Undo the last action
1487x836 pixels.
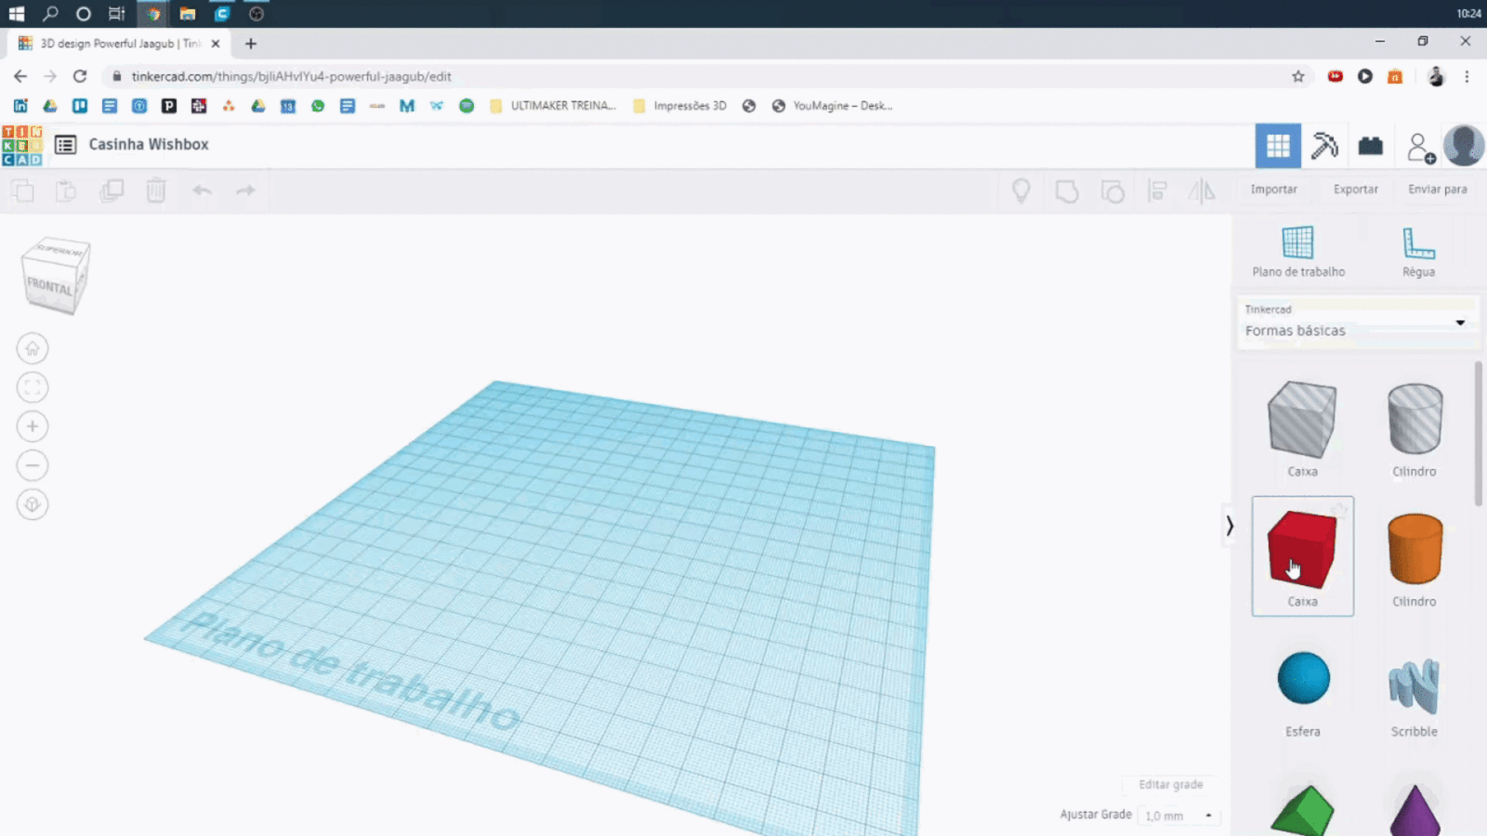click(202, 191)
